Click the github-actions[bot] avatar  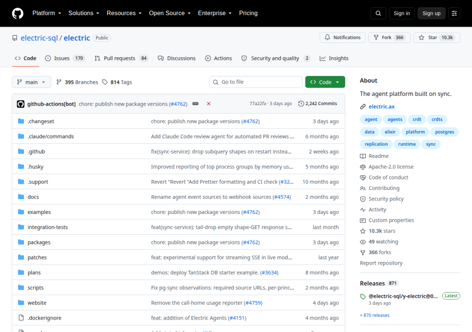tap(20, 104)
